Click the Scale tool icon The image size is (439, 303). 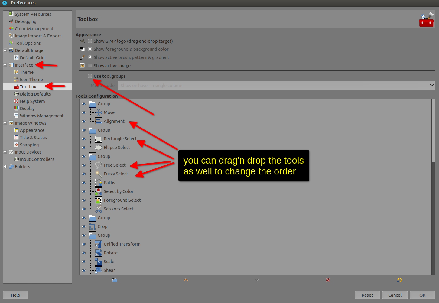(x=99, y=262)
